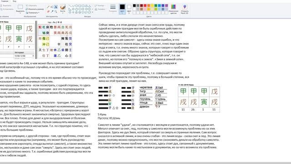Pick the purple color swatch
This screenshot has width=291, height=164.
[166, 5]
